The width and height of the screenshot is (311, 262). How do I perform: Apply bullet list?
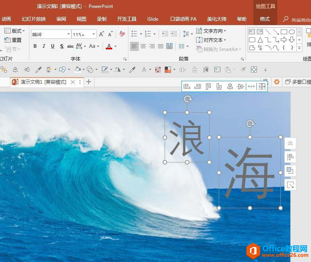click(134, 34)
